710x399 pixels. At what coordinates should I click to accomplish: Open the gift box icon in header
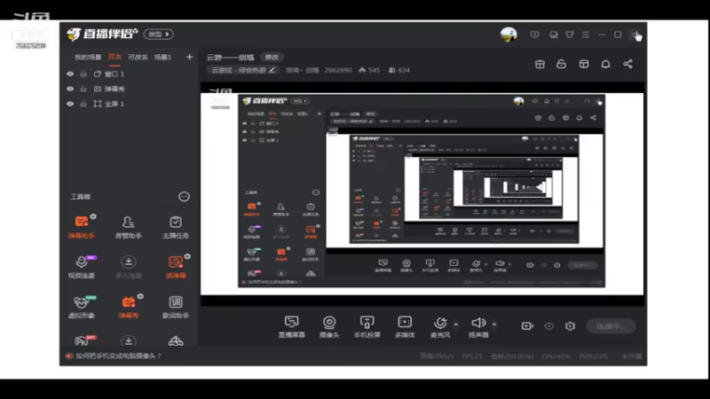coord(540,64)
